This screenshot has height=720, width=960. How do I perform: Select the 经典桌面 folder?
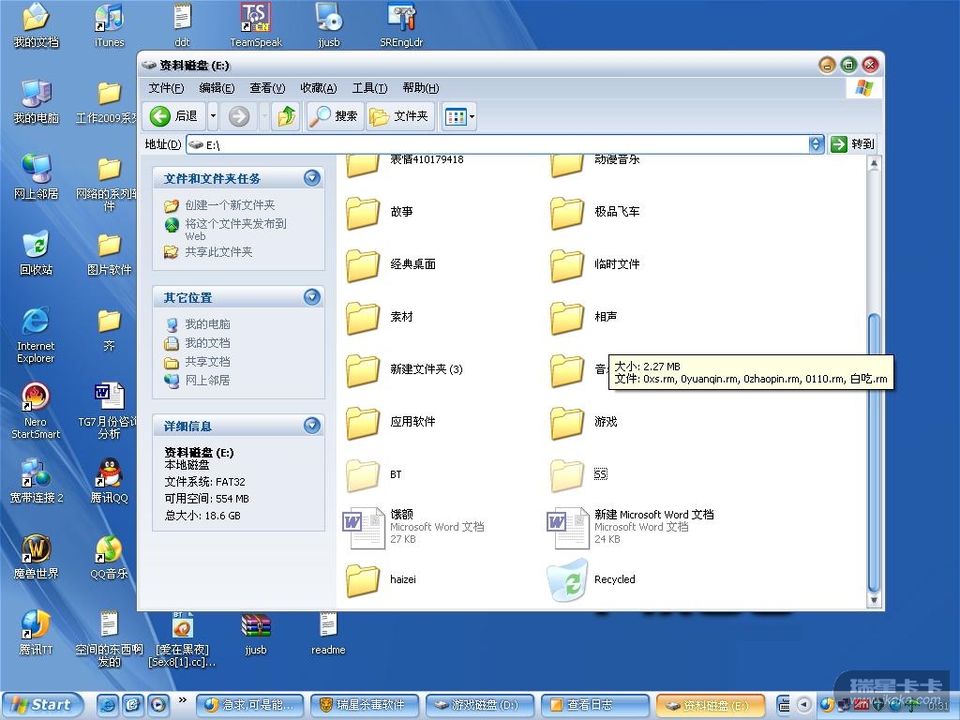[391, 264]
